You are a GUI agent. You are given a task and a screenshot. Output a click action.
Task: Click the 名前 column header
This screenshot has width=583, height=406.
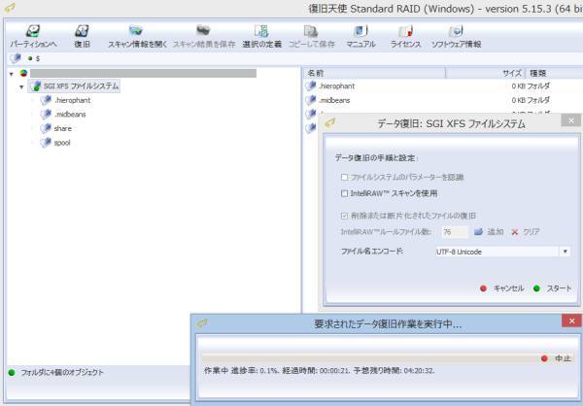[317, 73]
